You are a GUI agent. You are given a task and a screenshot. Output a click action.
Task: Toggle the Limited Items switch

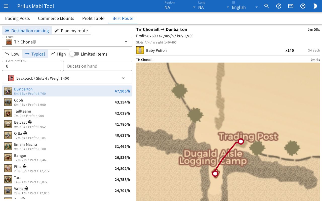75,54
